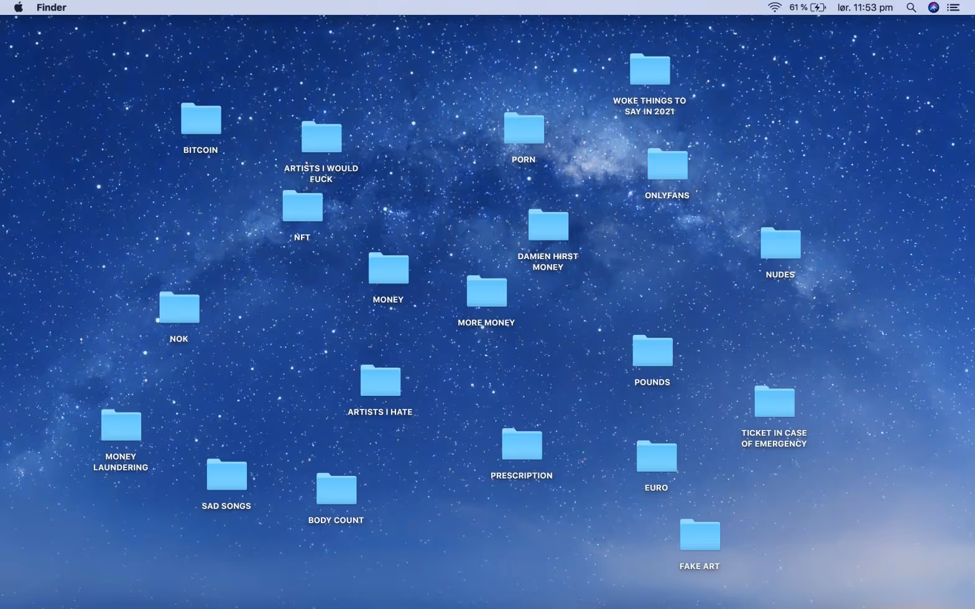The width and height of the screenshot is (975, 609).
Task: Select the POUNDS folder
Action: tap(652, 352)
